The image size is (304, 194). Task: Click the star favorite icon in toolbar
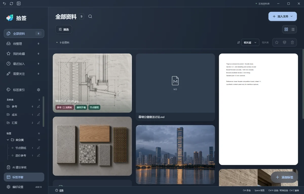277,42
